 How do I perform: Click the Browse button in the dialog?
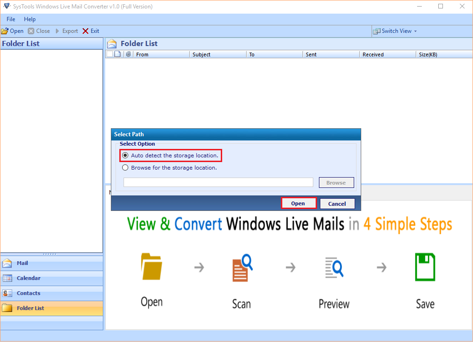tap(336, 183)
